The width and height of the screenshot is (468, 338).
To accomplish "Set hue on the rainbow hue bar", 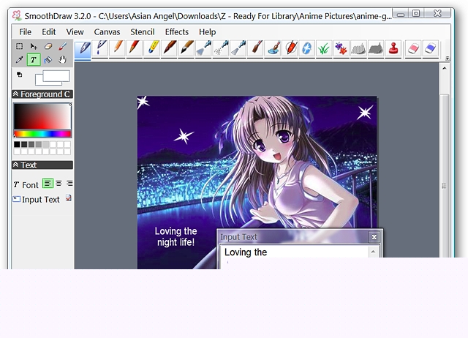I will [42, 134].
